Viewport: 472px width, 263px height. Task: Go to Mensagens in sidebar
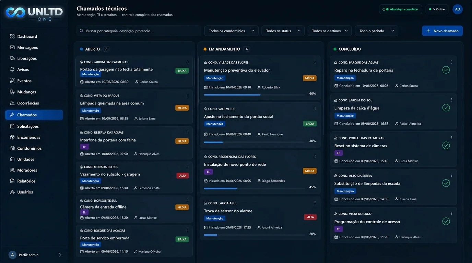27,47
